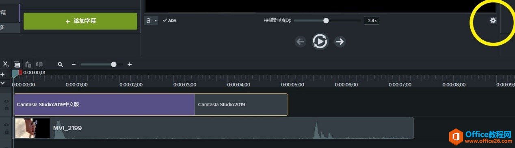
Task: Go to next caption arrow
Action: [x=340, y=41]
